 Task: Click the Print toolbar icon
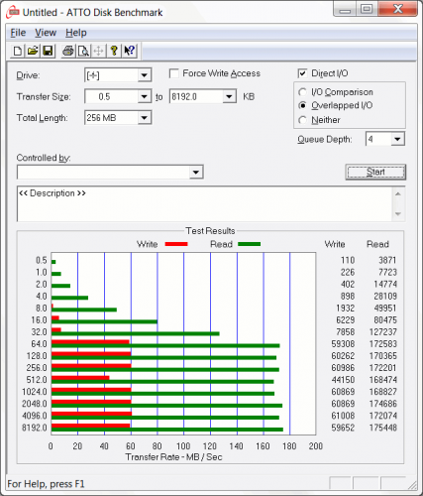point(68,52)
